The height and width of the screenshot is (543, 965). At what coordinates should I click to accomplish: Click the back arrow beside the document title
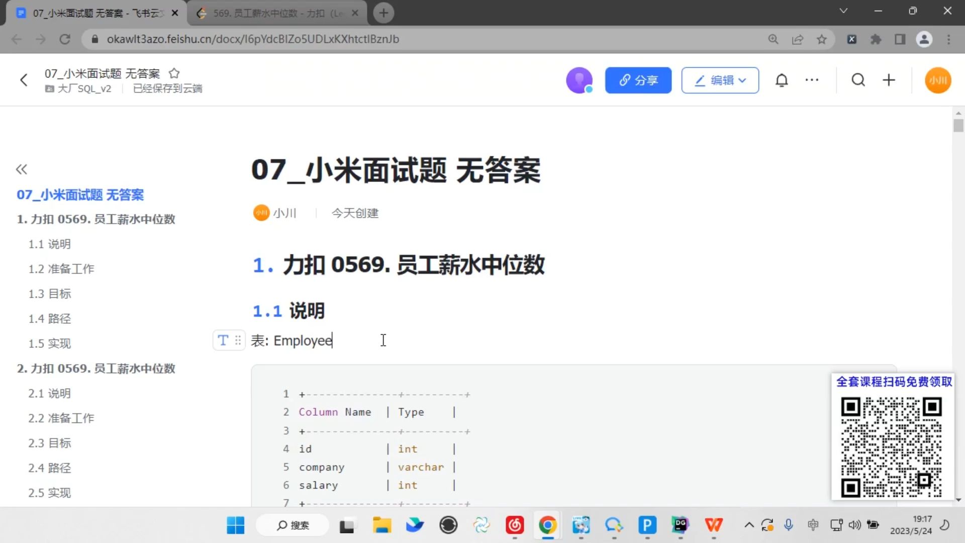24,80
